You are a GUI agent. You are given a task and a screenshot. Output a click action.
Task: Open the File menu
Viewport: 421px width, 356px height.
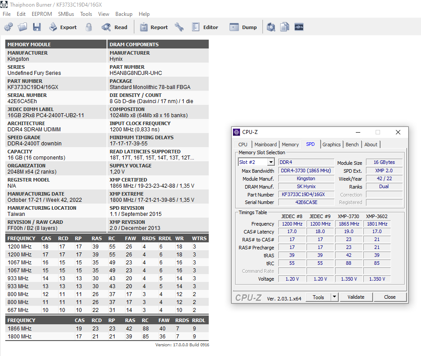[7, 14]
